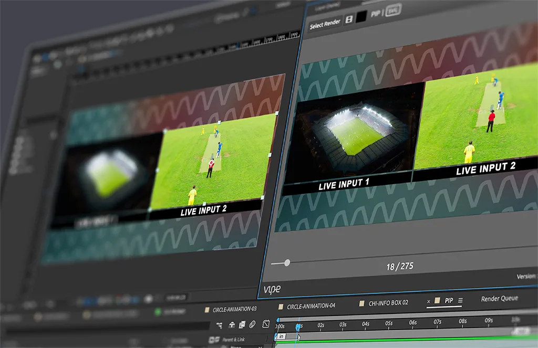Click the Parent & Link column header
Screen dimensions: 538x348
pos(234,340)
